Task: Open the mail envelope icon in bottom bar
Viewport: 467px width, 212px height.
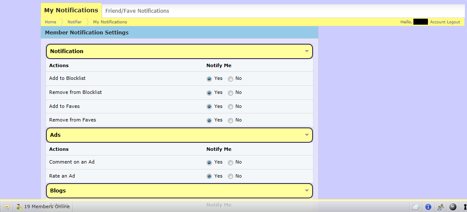Action: click(x=416, y=206)
